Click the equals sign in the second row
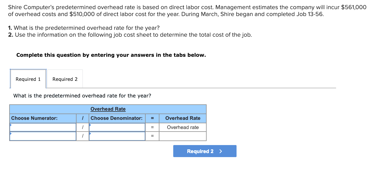This screenshot has width=381, height=172. click(x=152, y=136)
